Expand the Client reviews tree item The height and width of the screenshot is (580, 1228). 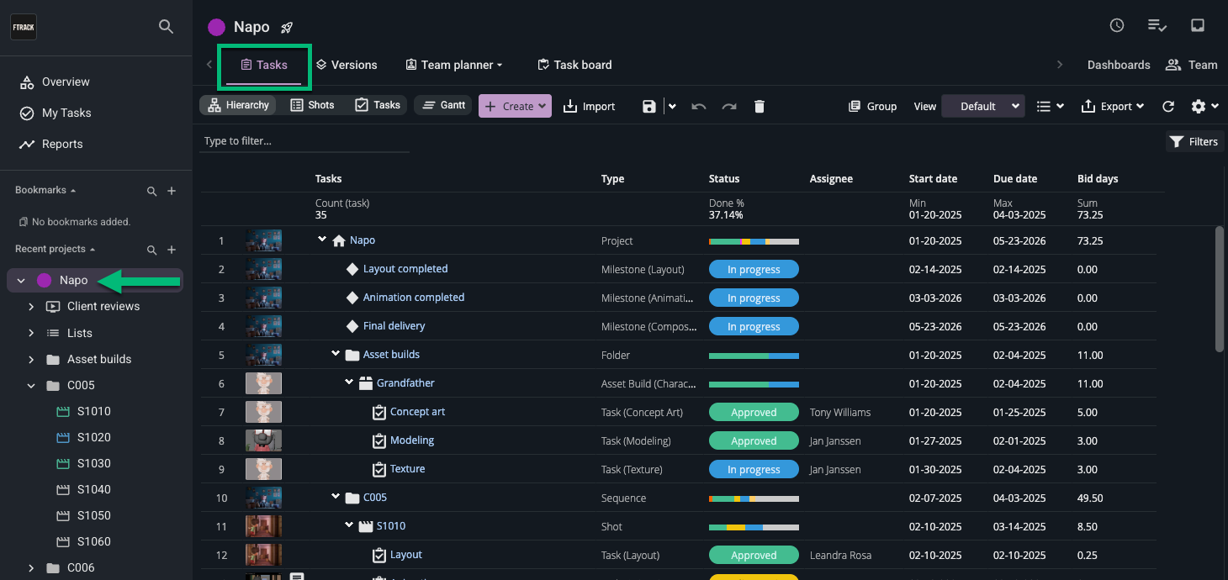(31, 307)
